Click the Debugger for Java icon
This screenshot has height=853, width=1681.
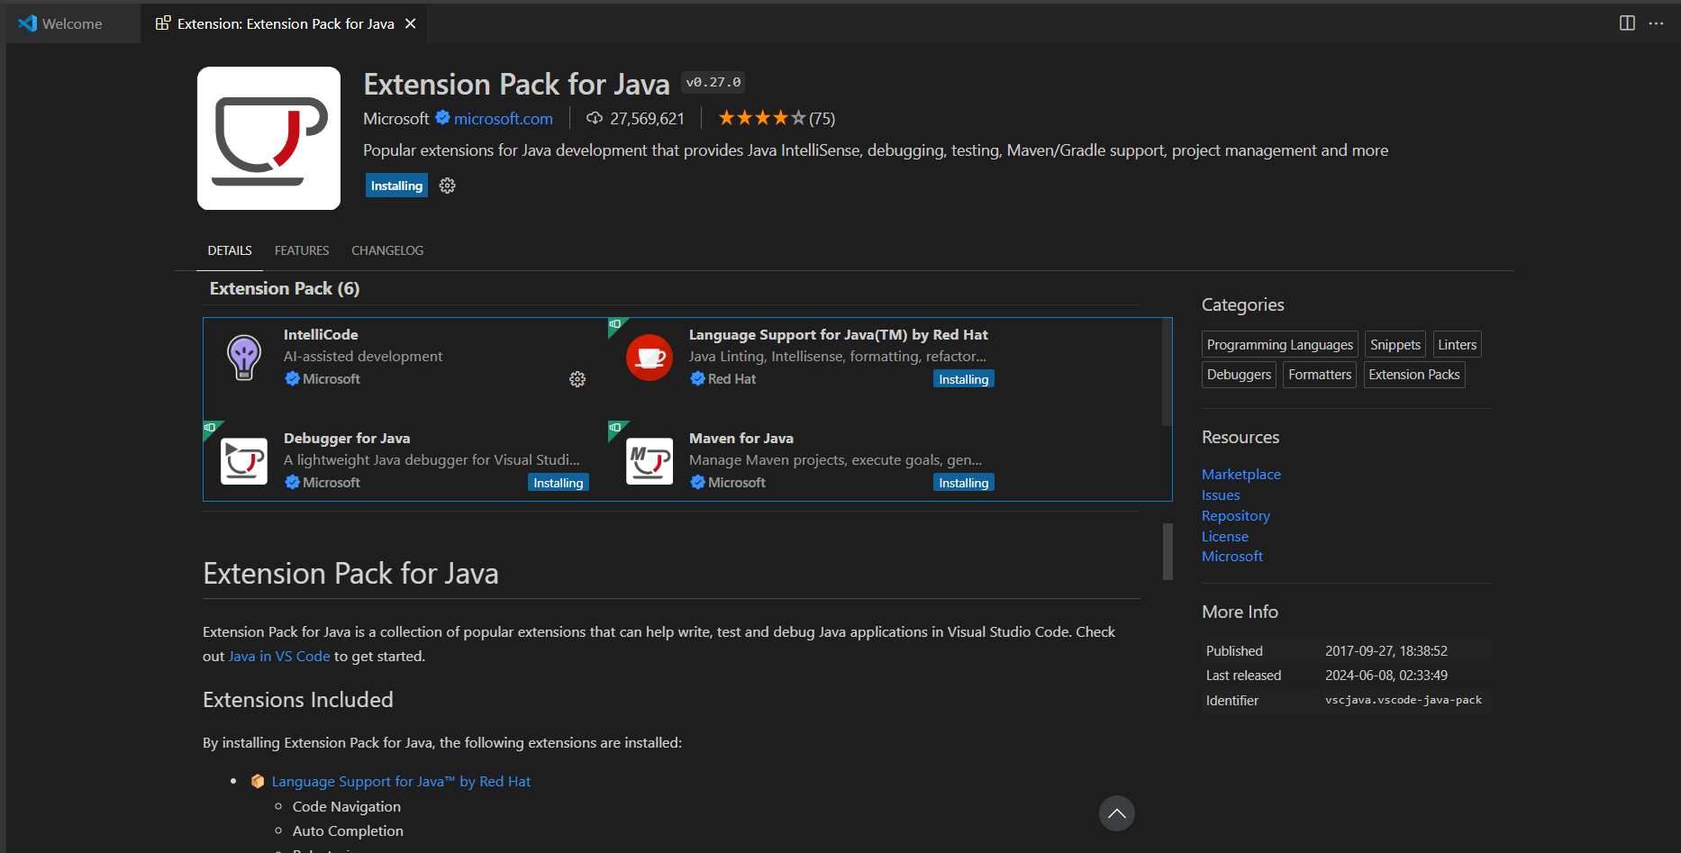point(244,461)
